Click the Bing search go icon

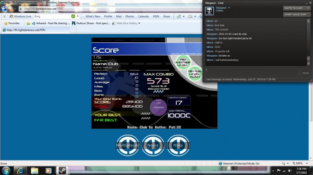coord(73,16)
